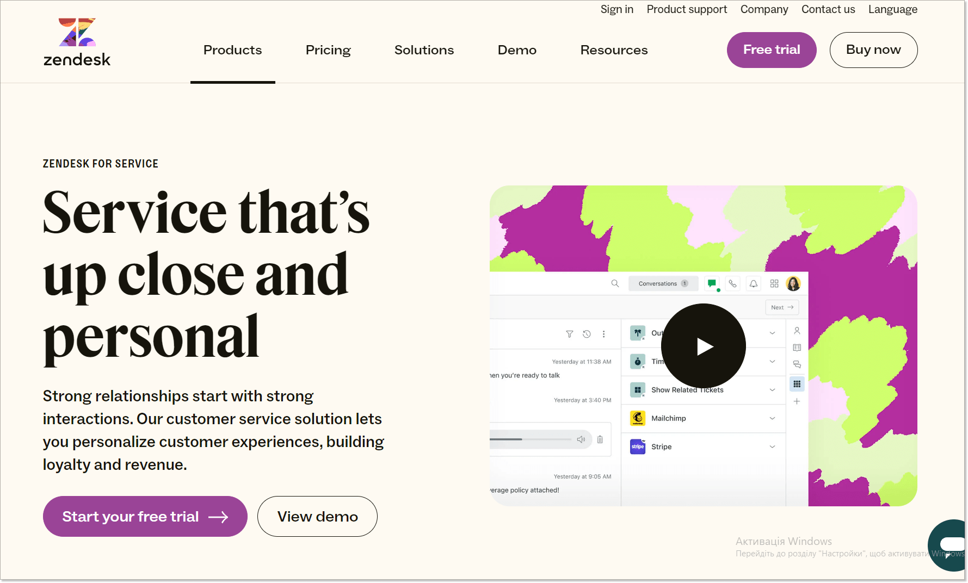Viewport: 968px width, 583px height.
Task: Click the notification bell icon
Action: (x=754, y=283)
